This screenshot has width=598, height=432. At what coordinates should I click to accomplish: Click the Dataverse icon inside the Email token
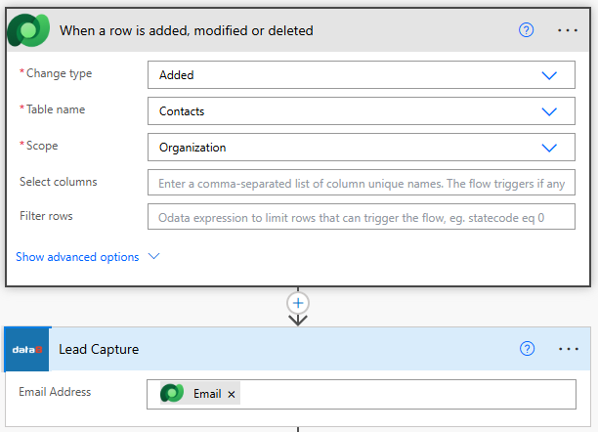click(172, 394)
